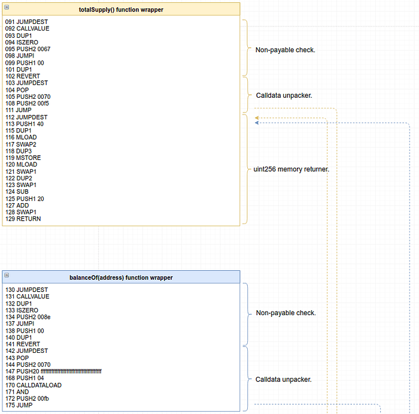
Task: Click the line '144 PUSH2 0070'
Action: (x=28, y=364)
